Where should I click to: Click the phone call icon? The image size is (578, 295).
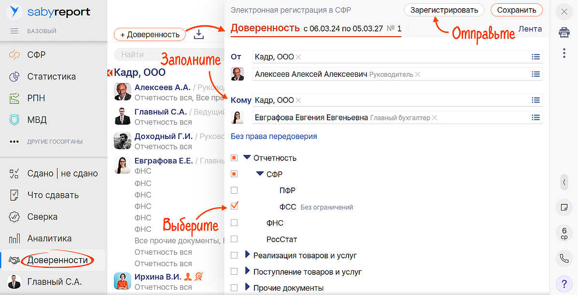(x=564, y=258)
